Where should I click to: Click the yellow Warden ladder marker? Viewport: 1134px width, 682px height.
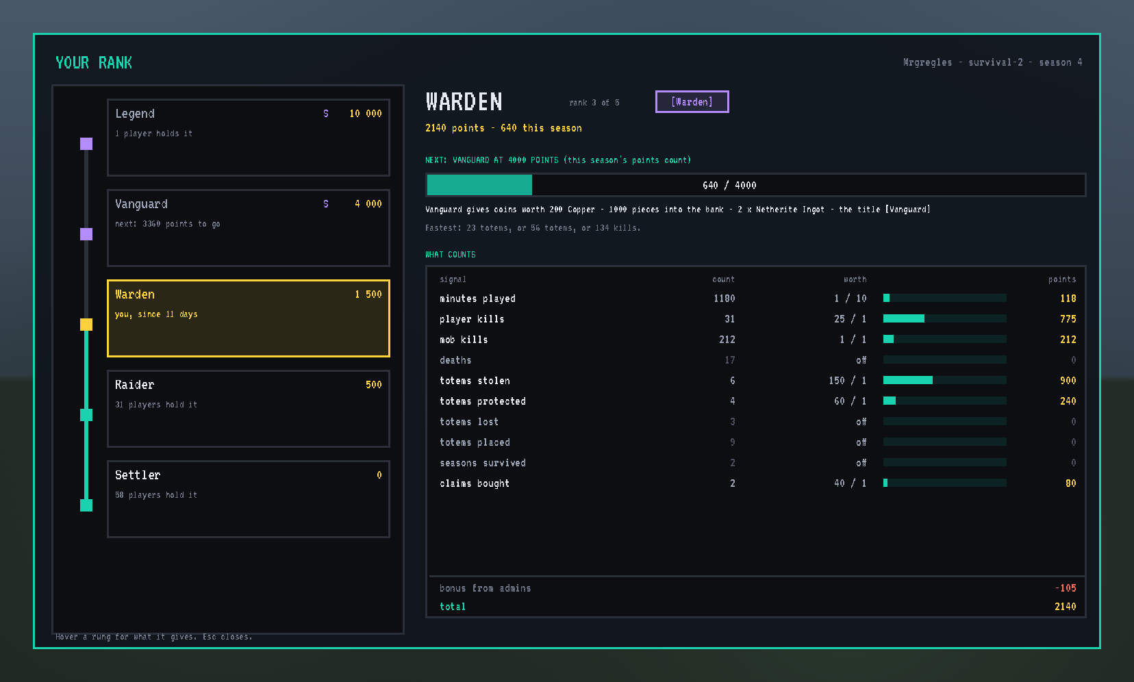[86, 325]
